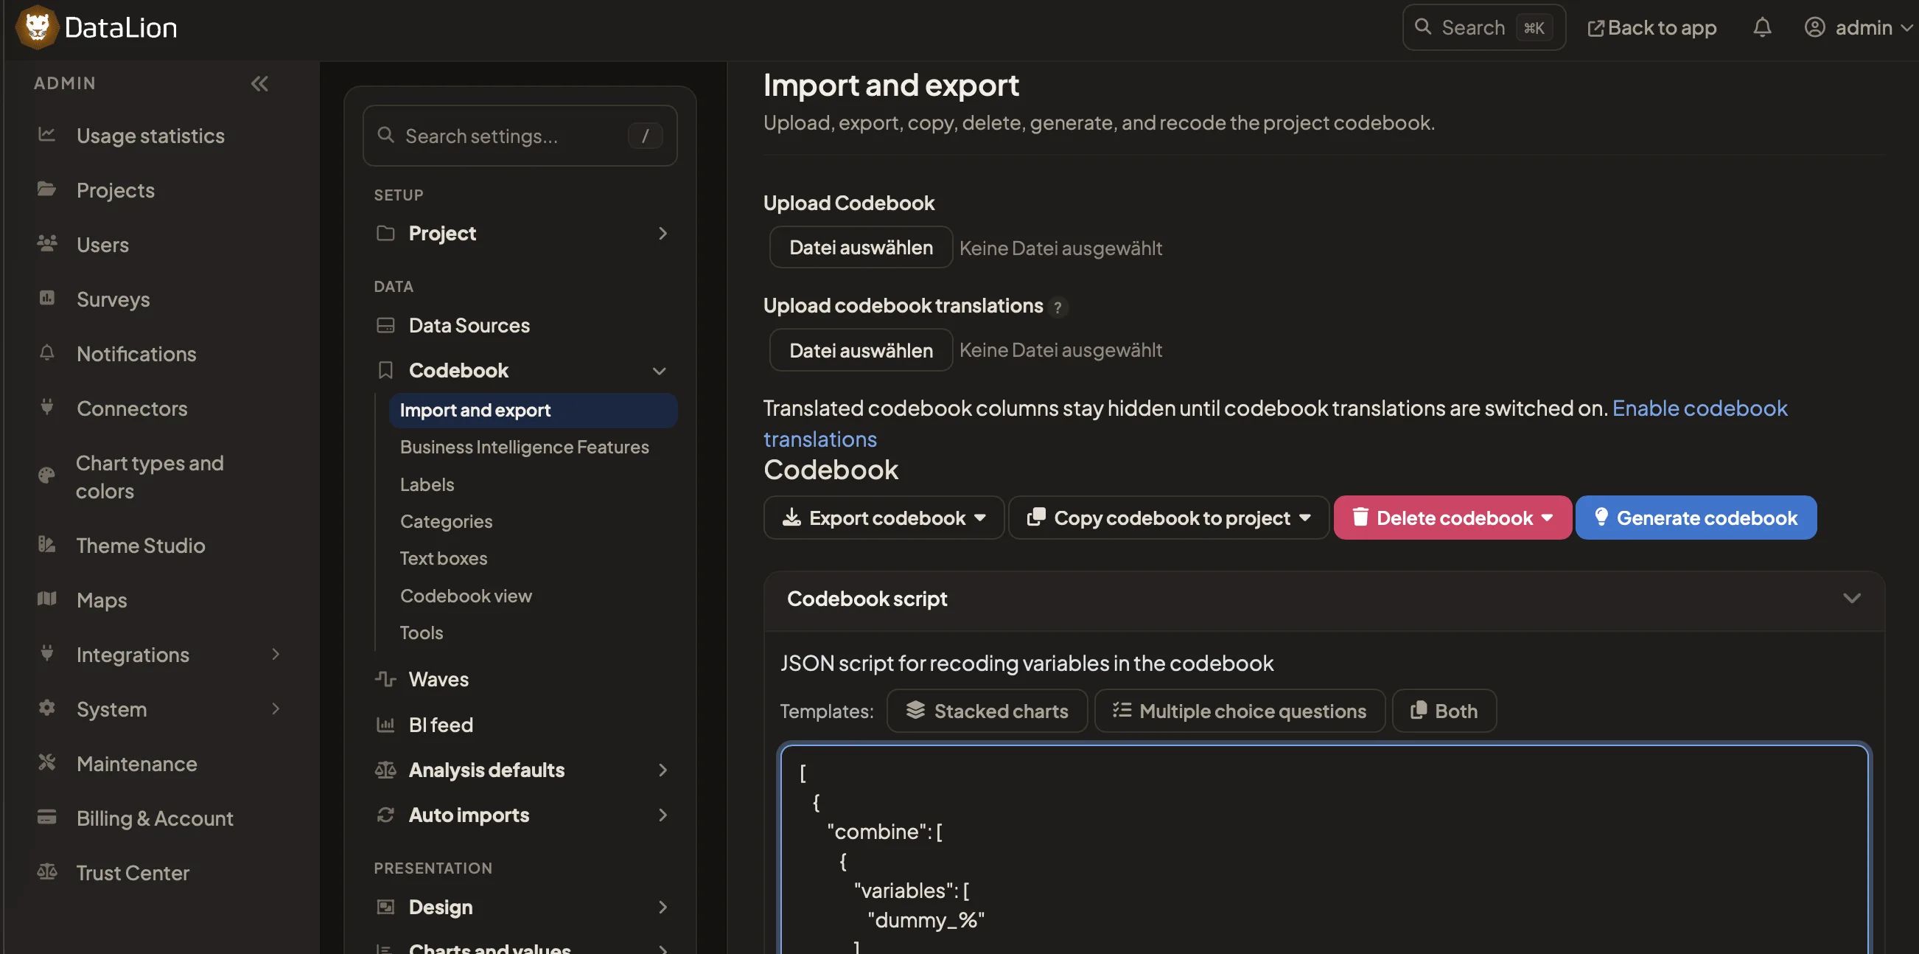The image size is (1919, 954).
Task: Click the Maintenance tools icon
Action: click(47, 762)
